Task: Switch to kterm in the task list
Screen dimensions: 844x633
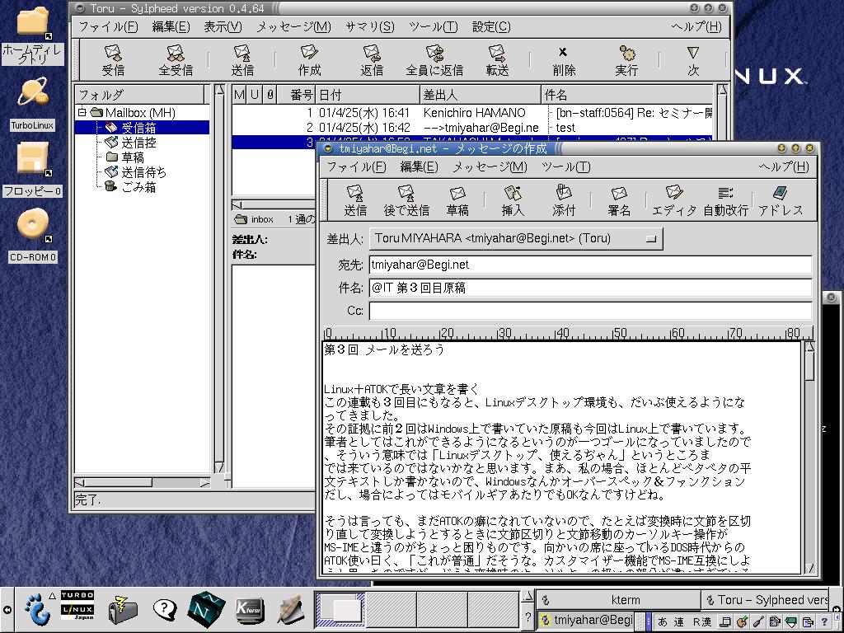Action: (617, 600)
